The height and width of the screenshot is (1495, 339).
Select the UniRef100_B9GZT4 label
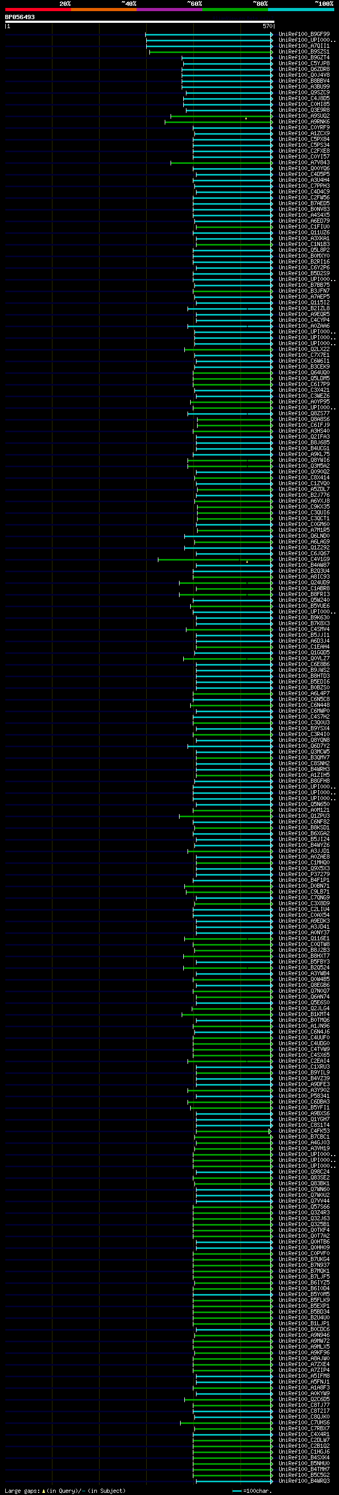pos(304,57)
